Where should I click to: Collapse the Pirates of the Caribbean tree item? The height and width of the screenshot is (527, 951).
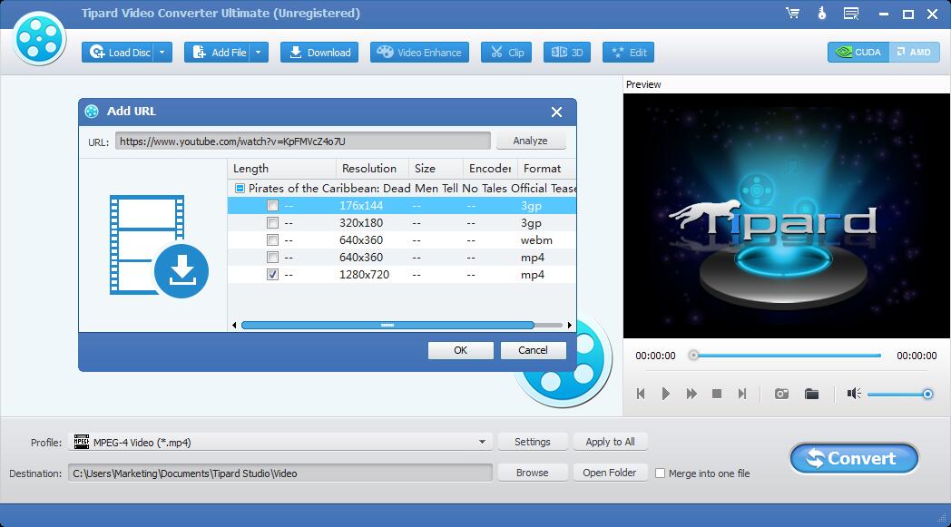point(240,189)
